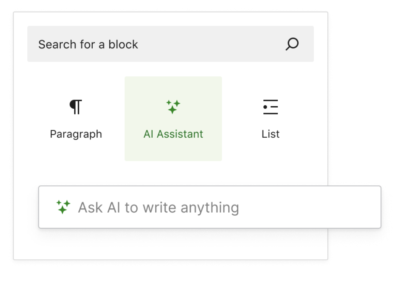417x291 pixels.
Task: Click the AI Assistant sparkles icon
Action: [173, 106]
